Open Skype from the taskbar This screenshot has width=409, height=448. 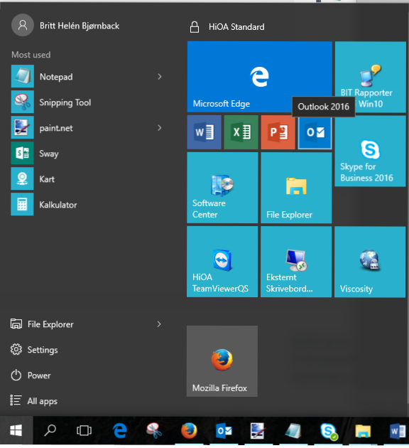click(329, 431)
